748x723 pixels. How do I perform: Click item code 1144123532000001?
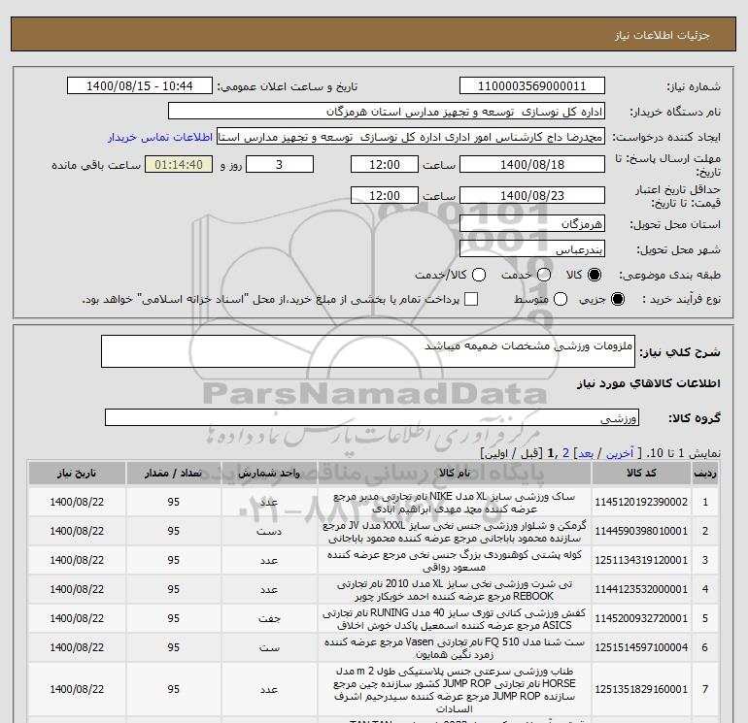tap(641, 589)
